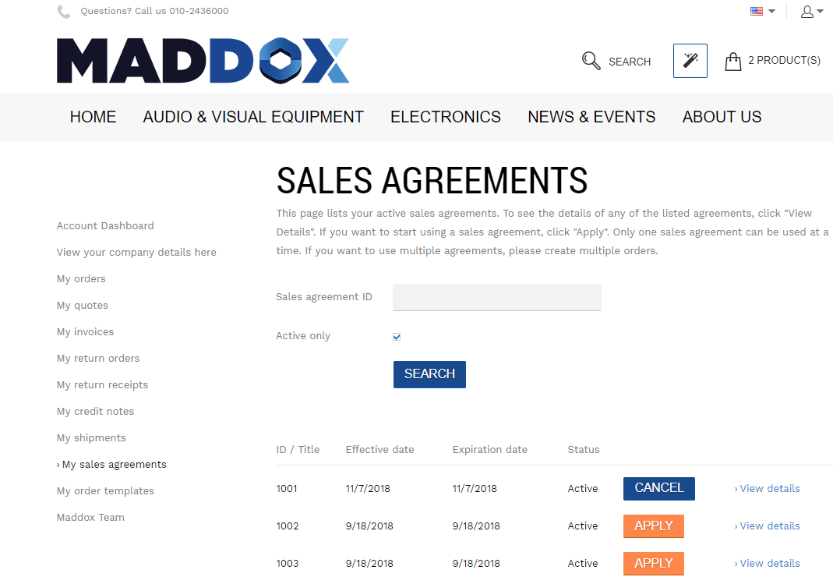Click the expiration date of agreement 1002
Image resolution: width=833 pixels, height=584 pixels.
476,526
